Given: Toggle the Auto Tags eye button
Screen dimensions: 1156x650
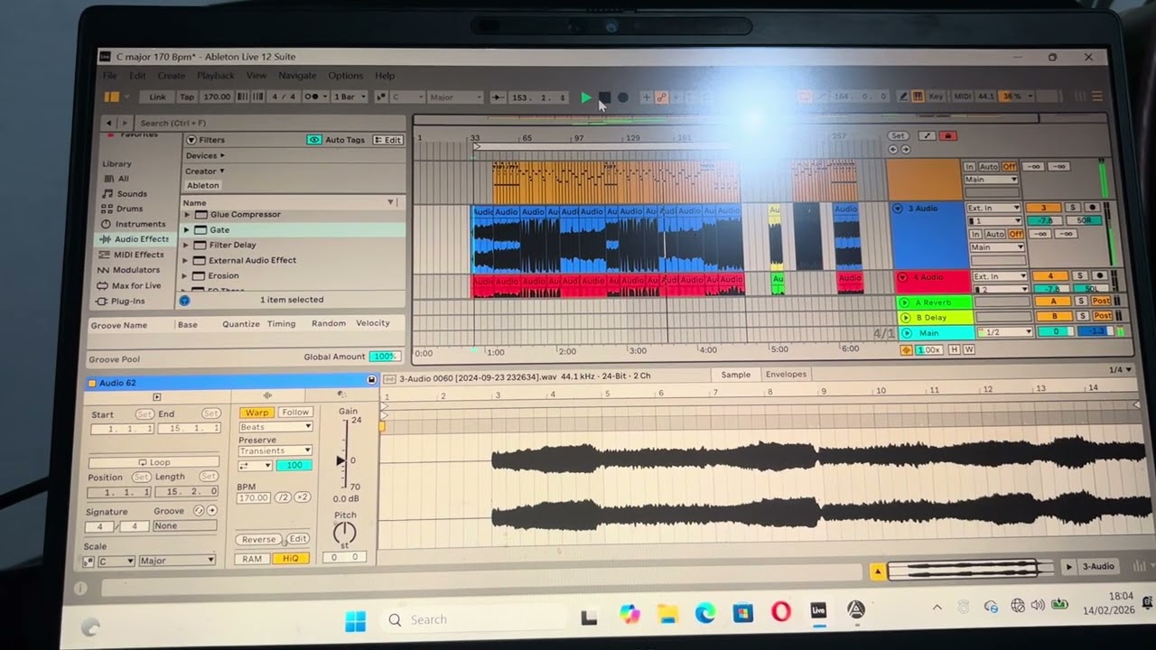Looking at the screenshot, I should (x=313, y=140).
